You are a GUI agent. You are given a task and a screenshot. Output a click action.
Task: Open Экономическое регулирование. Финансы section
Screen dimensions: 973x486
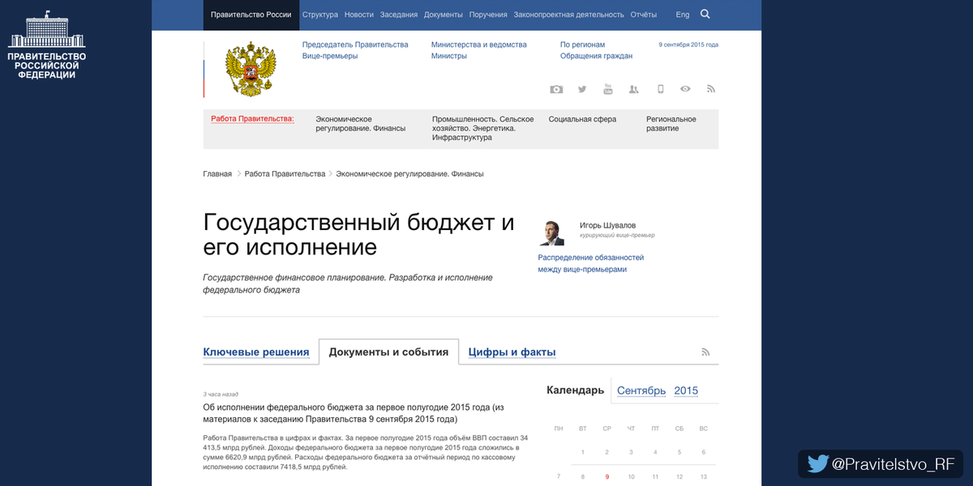361,123
